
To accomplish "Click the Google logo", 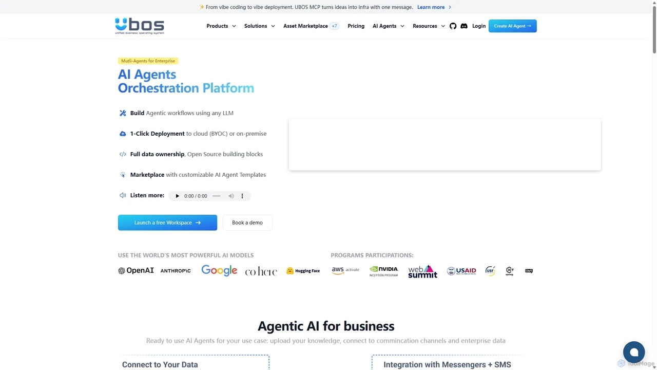I will [219, 270].
